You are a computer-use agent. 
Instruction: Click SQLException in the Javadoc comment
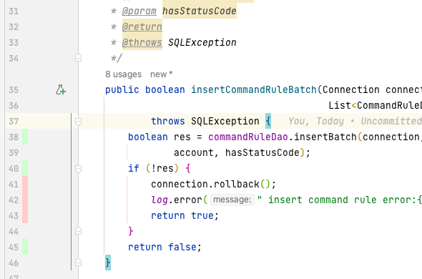[x=202, y=42]
